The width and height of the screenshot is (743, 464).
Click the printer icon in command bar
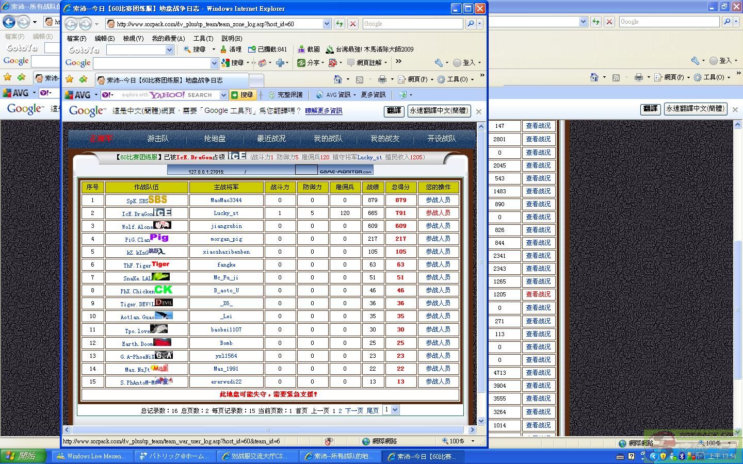click(x=382, y=79)
